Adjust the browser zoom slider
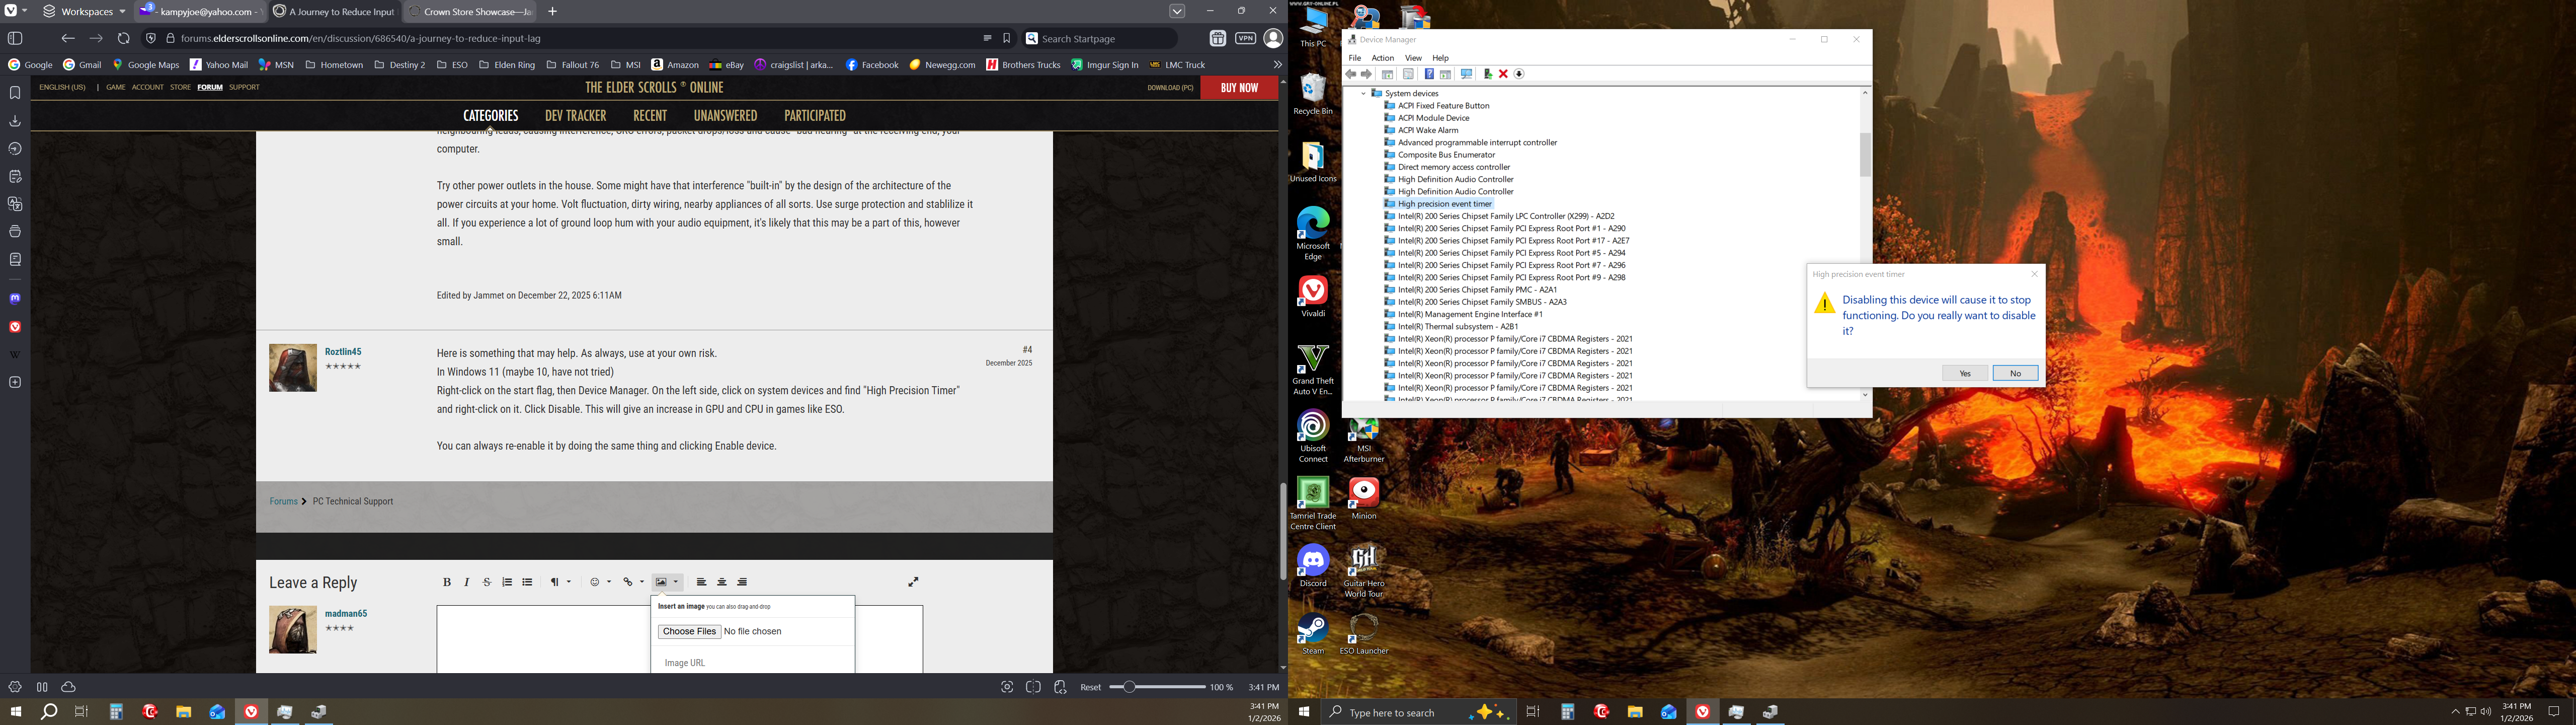 (1129, 687)
